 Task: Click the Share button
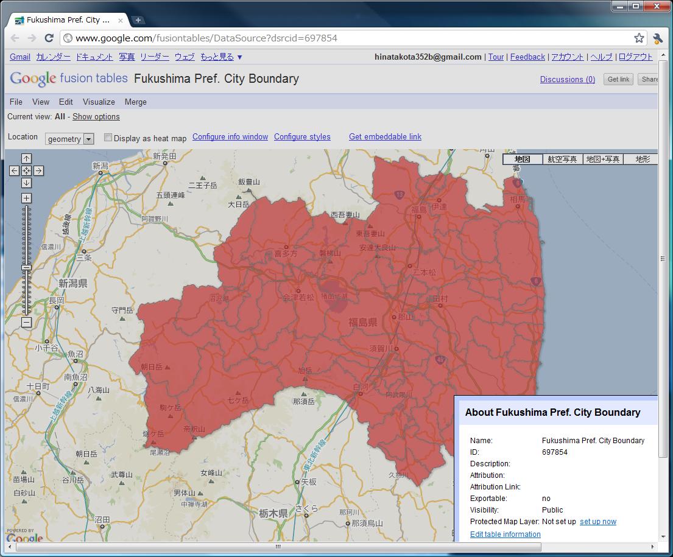click(649, 79)
